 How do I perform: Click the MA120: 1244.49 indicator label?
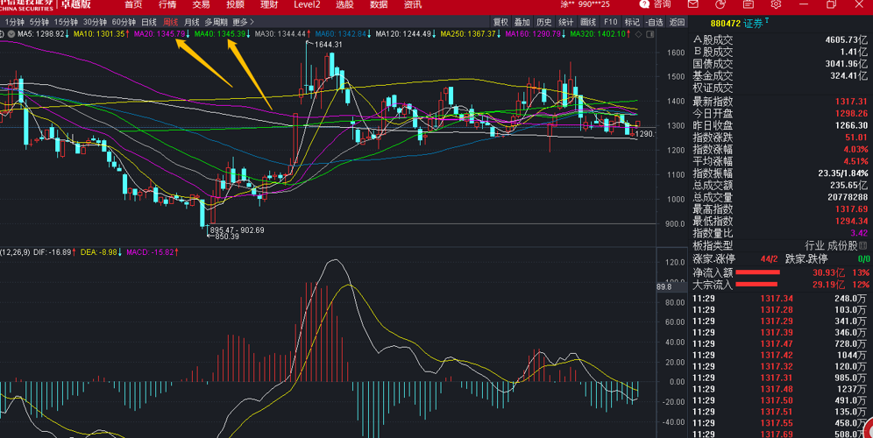405,34
